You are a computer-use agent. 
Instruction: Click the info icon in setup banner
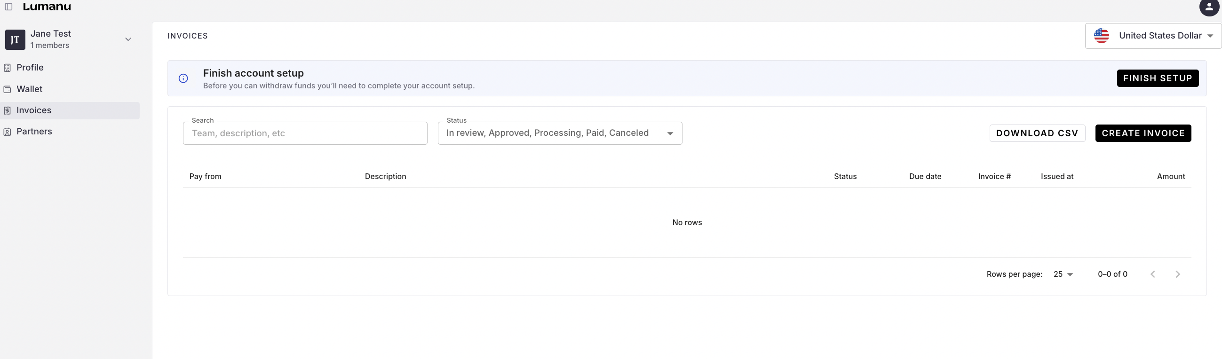point(183,78)
